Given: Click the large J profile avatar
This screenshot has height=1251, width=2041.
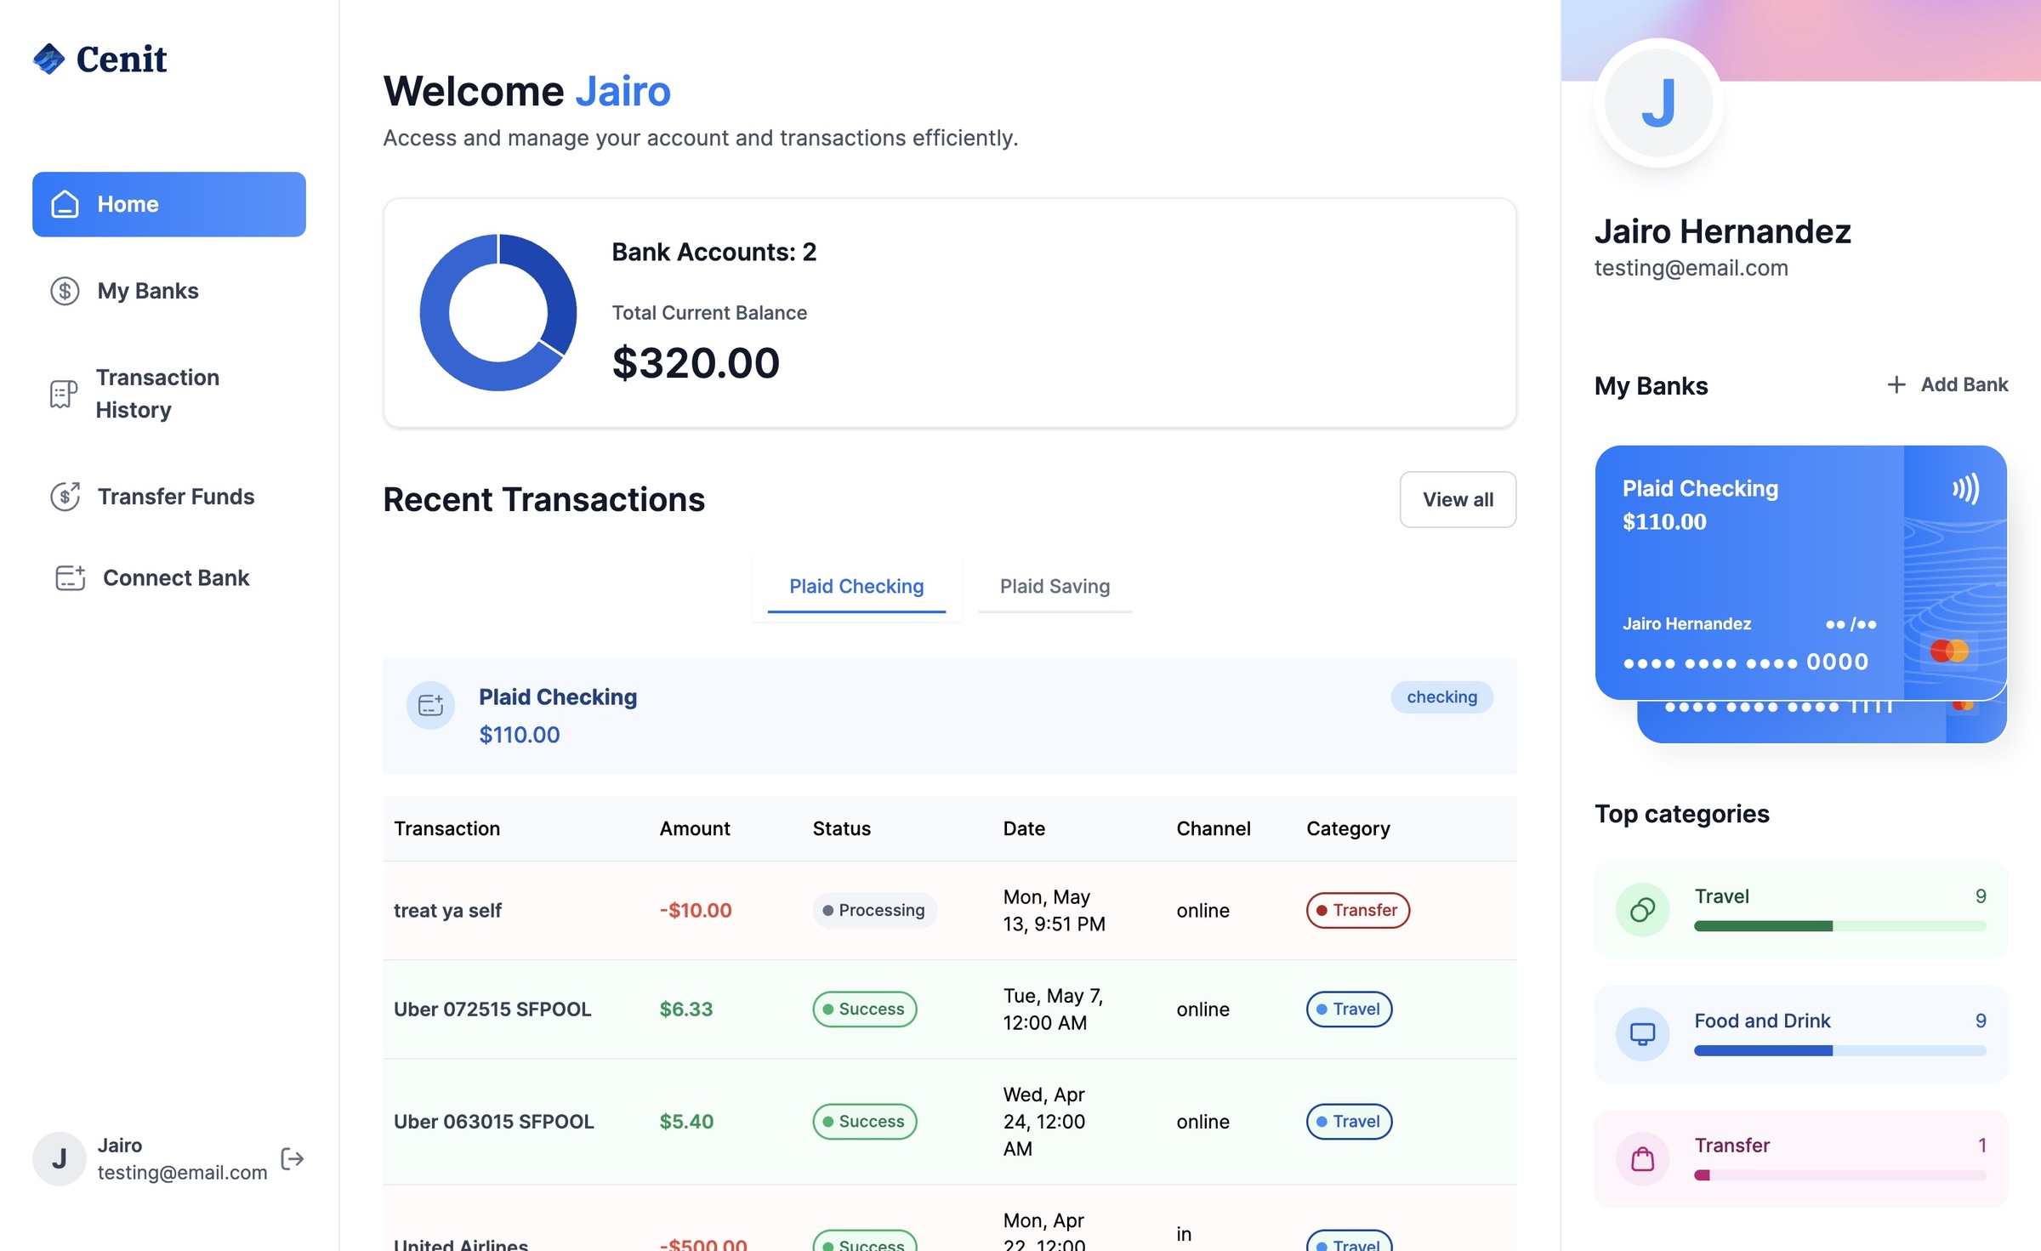Looking at the screenshot, I should coord(1658,103).
